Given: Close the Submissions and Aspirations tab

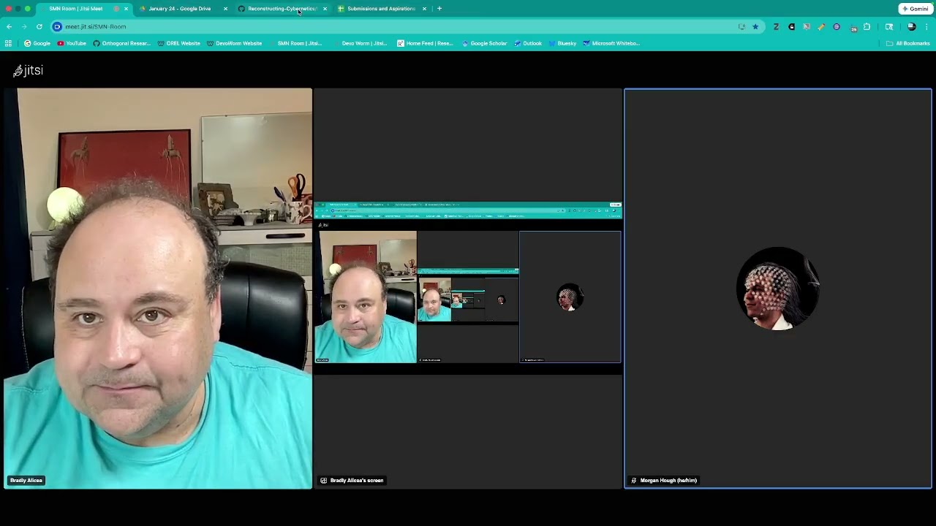Looking at the screenshot, I should pyautogui.click(x=424, y=9).
